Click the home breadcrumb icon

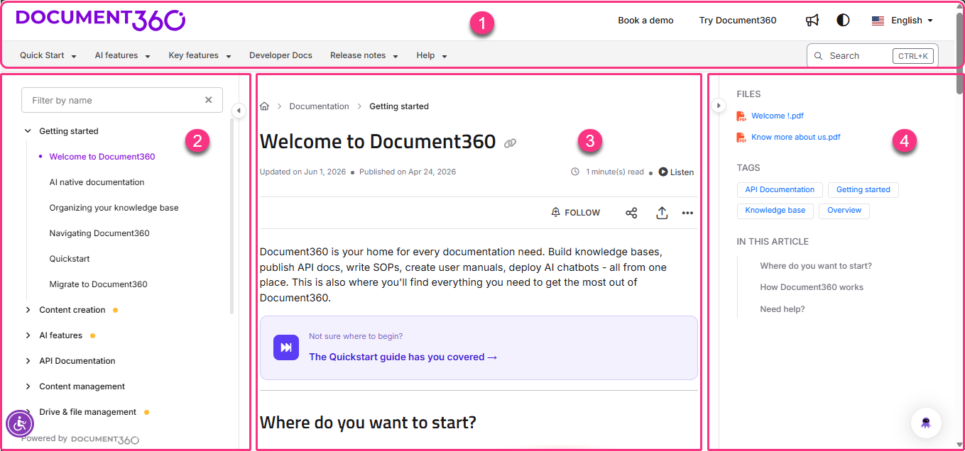264,106
